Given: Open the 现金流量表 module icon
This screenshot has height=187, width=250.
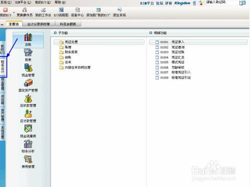Looking at the screenshot, I should pos(28,131).
